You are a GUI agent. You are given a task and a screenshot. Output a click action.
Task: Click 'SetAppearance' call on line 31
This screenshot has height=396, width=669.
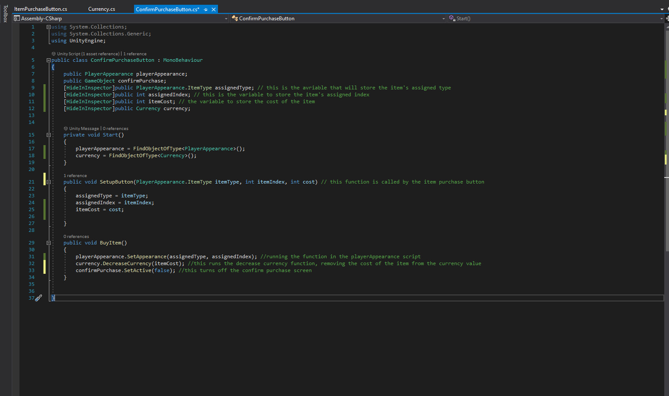click(147, 257)
